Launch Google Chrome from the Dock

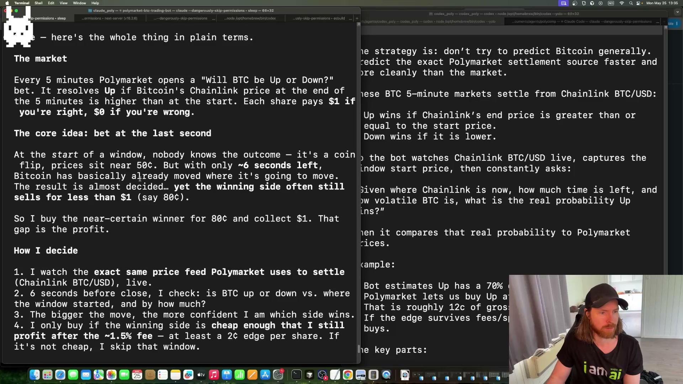348,375
